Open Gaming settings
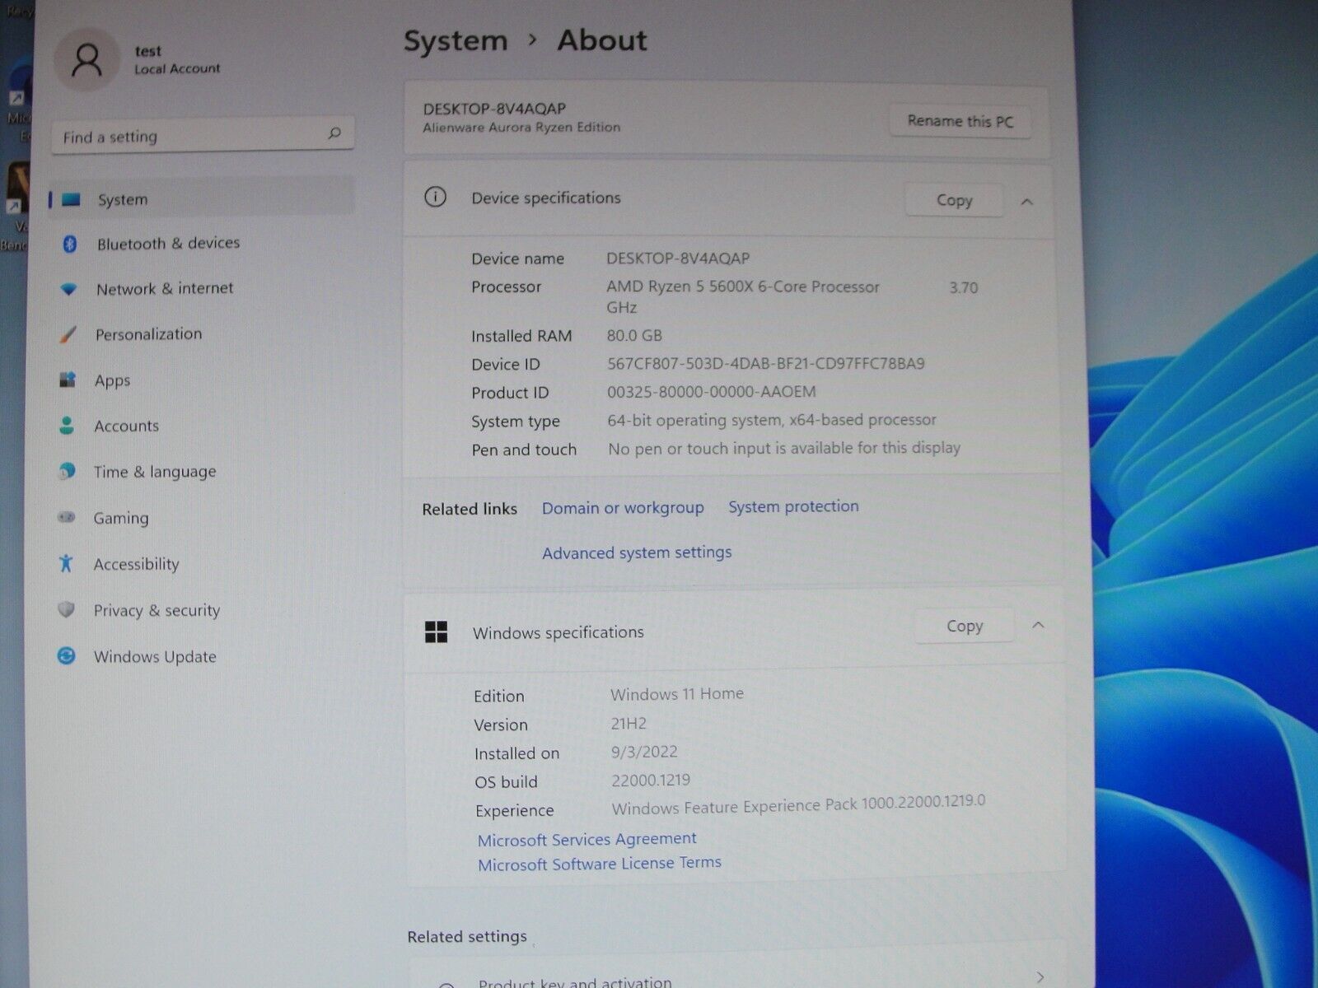Viewport: 1318px width, 988px height. point(121,518)
